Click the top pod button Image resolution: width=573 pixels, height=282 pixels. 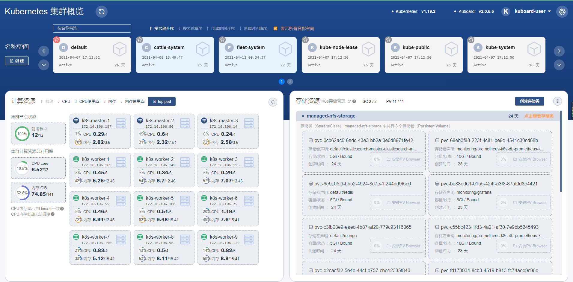click(162, 102)
